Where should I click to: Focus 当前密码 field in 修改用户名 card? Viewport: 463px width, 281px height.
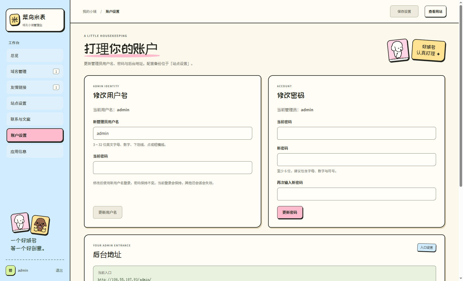point(172,168)
